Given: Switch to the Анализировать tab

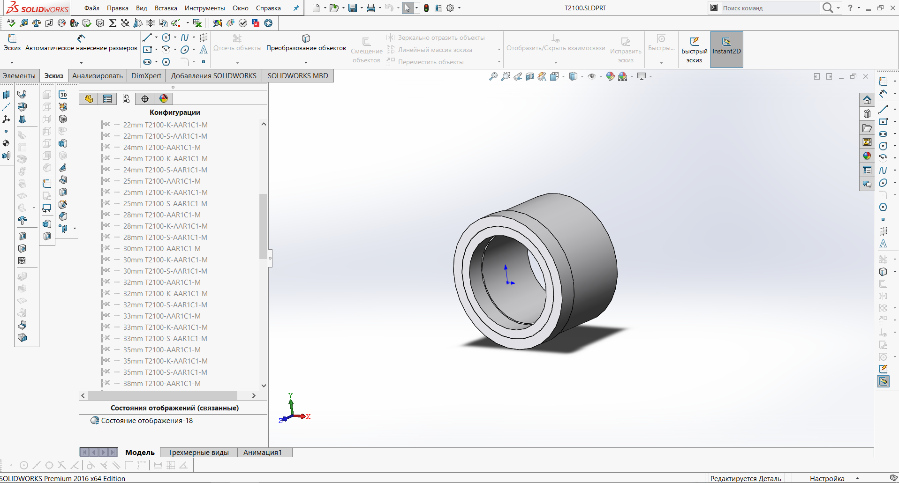Looking at the screenshot, I should pos(98,76).
